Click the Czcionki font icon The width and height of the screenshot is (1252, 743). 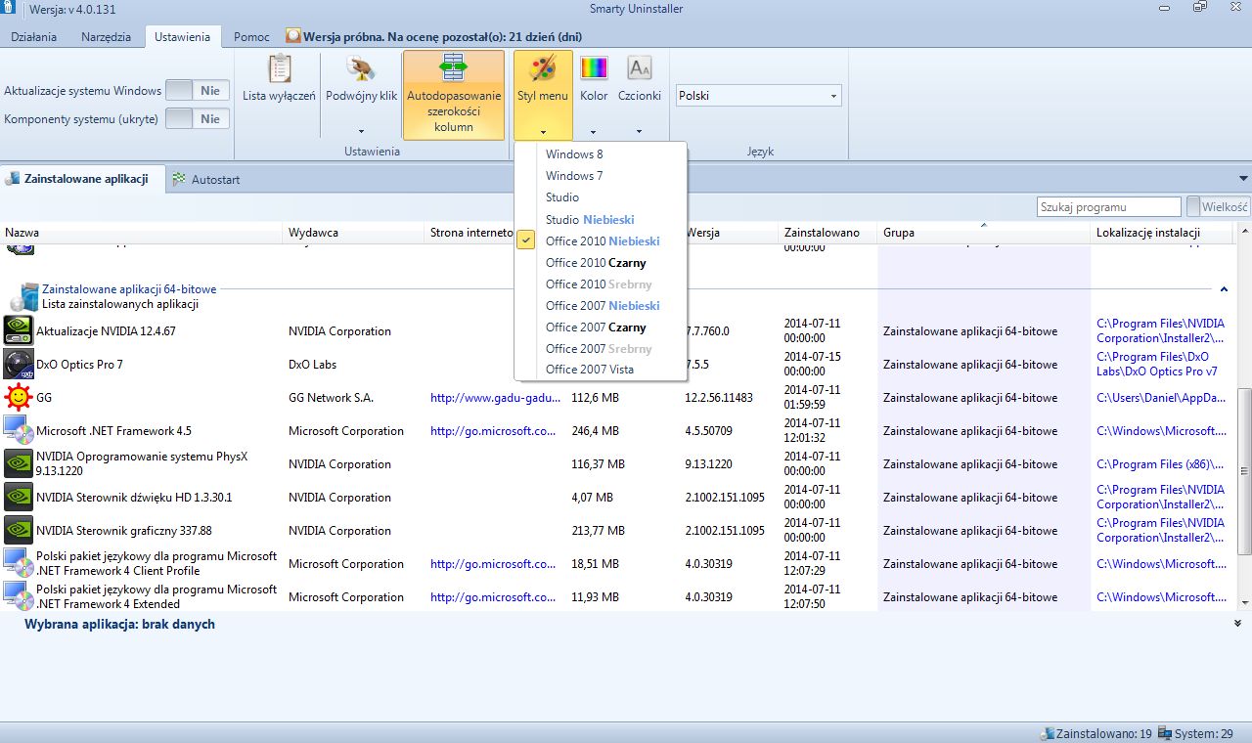[x=640, y=67]
